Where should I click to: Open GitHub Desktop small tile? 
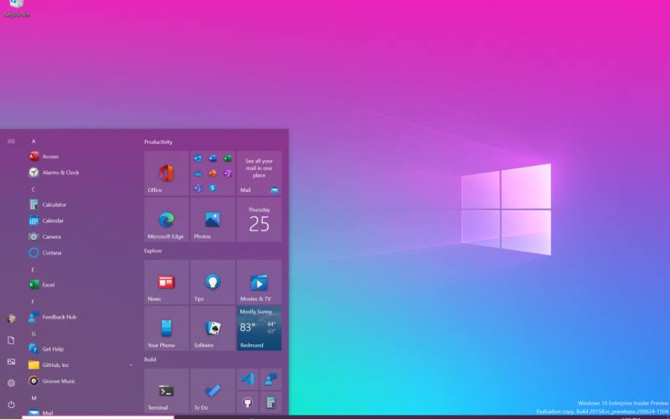[248, 402]
